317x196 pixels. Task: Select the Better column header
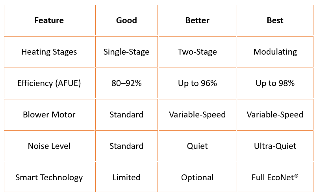(197, 20)
